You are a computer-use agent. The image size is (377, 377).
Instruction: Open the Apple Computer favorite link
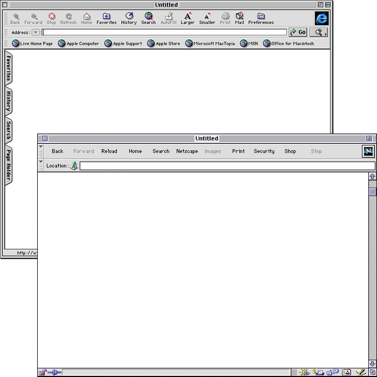(79, 44)
